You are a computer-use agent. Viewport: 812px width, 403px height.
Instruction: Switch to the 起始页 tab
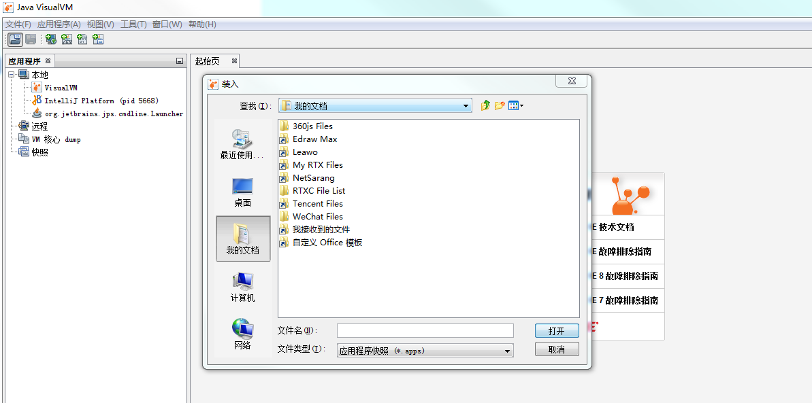click(x=208, y=60)
